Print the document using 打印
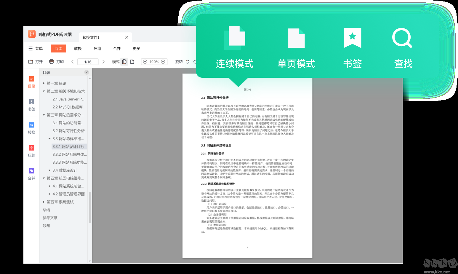The width and height of the screenshot is (458, 274). pyautogui.click(x=56, y=61)
